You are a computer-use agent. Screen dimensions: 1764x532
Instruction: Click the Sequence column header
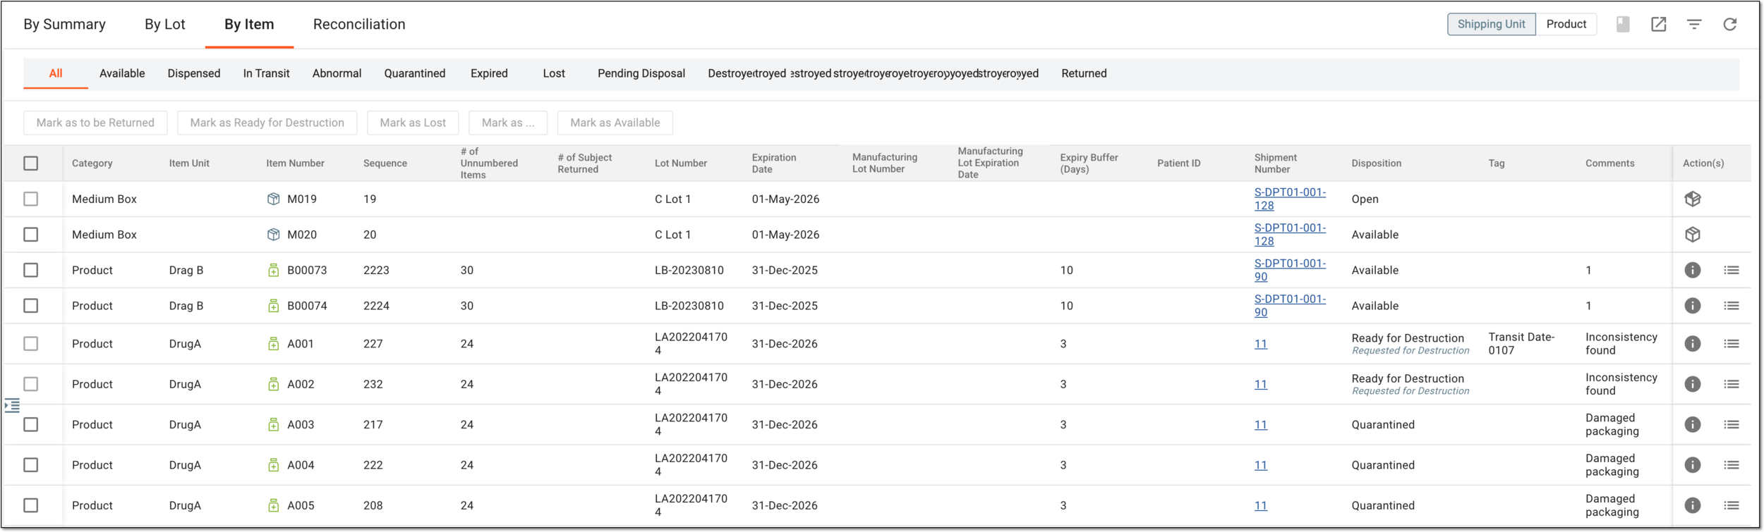pyautogui.click(x=385, y=163)
